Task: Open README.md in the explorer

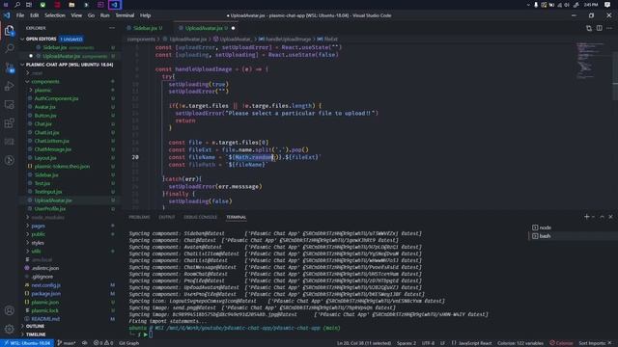Action: click(45, 319)
